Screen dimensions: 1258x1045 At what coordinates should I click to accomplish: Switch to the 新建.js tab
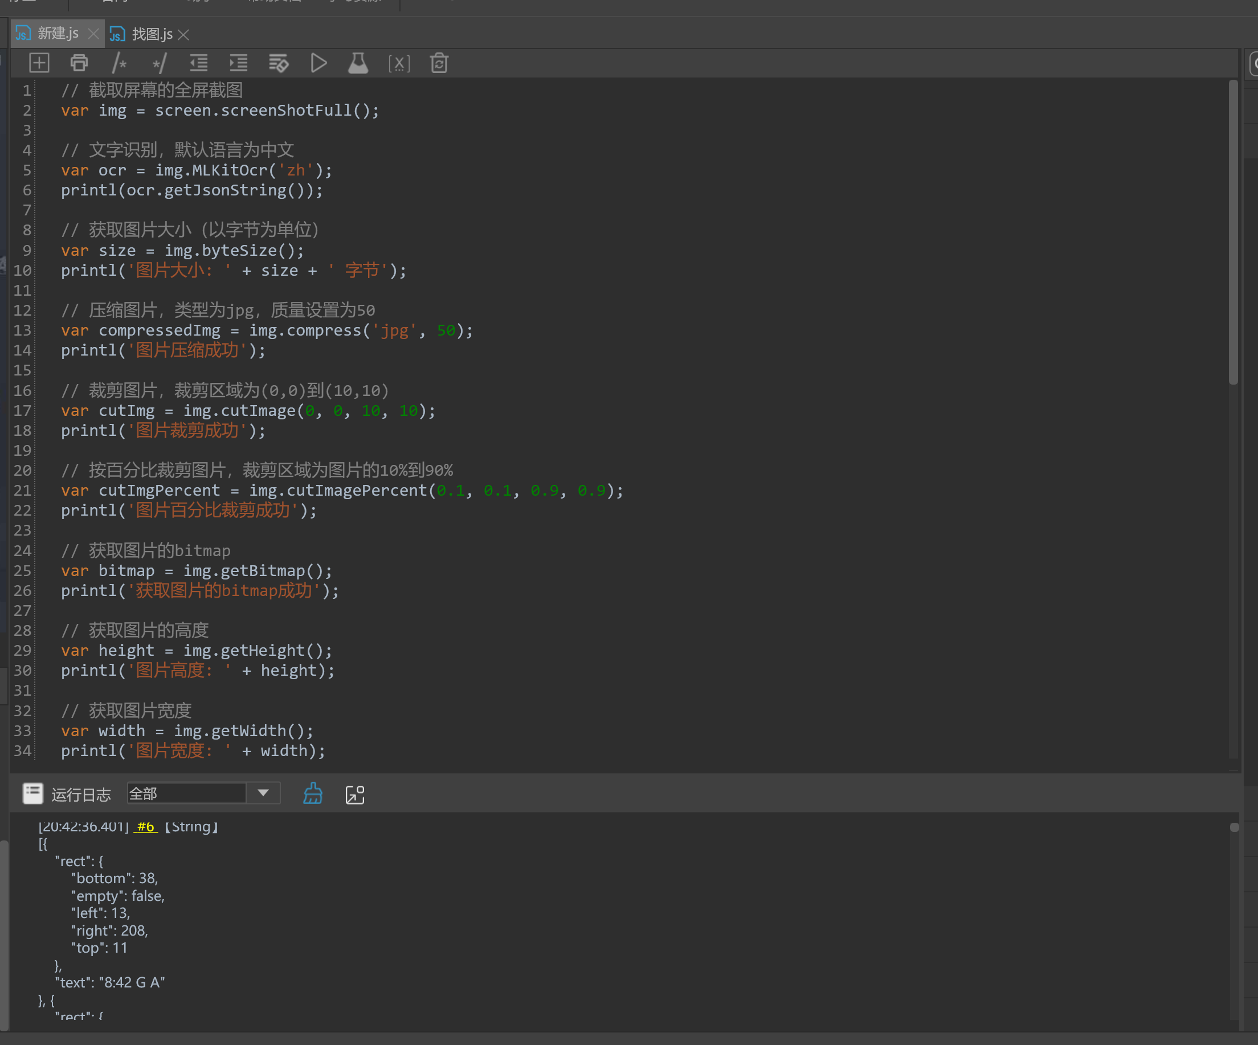pyautogui.click(x=58, y=34)
